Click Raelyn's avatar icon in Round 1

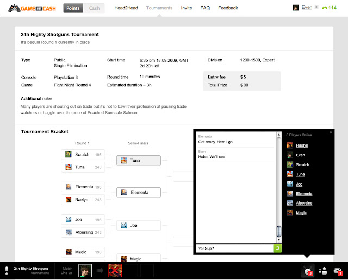69,200
